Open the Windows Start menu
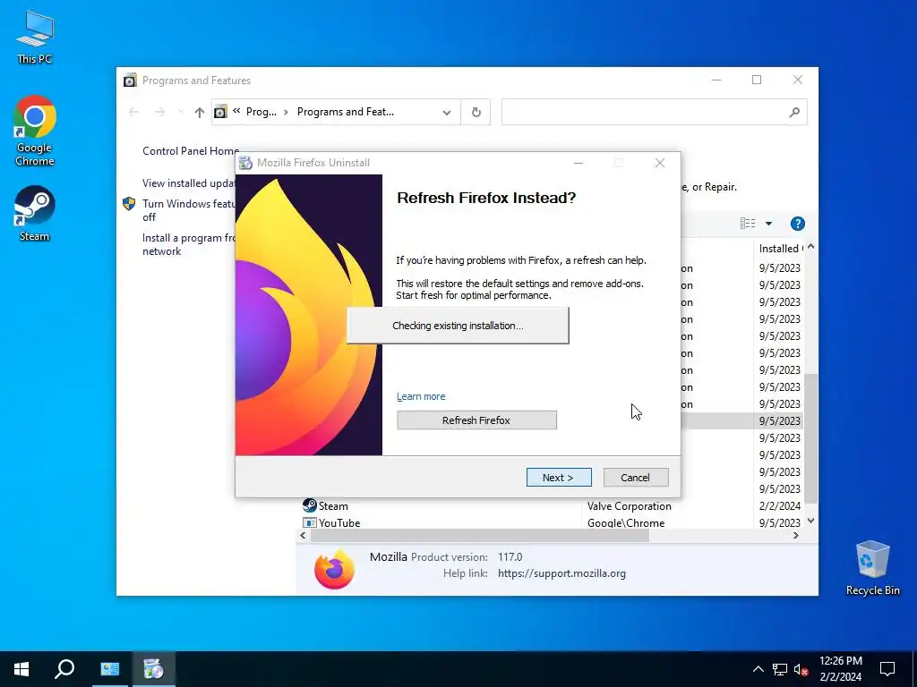 point(21,669)
